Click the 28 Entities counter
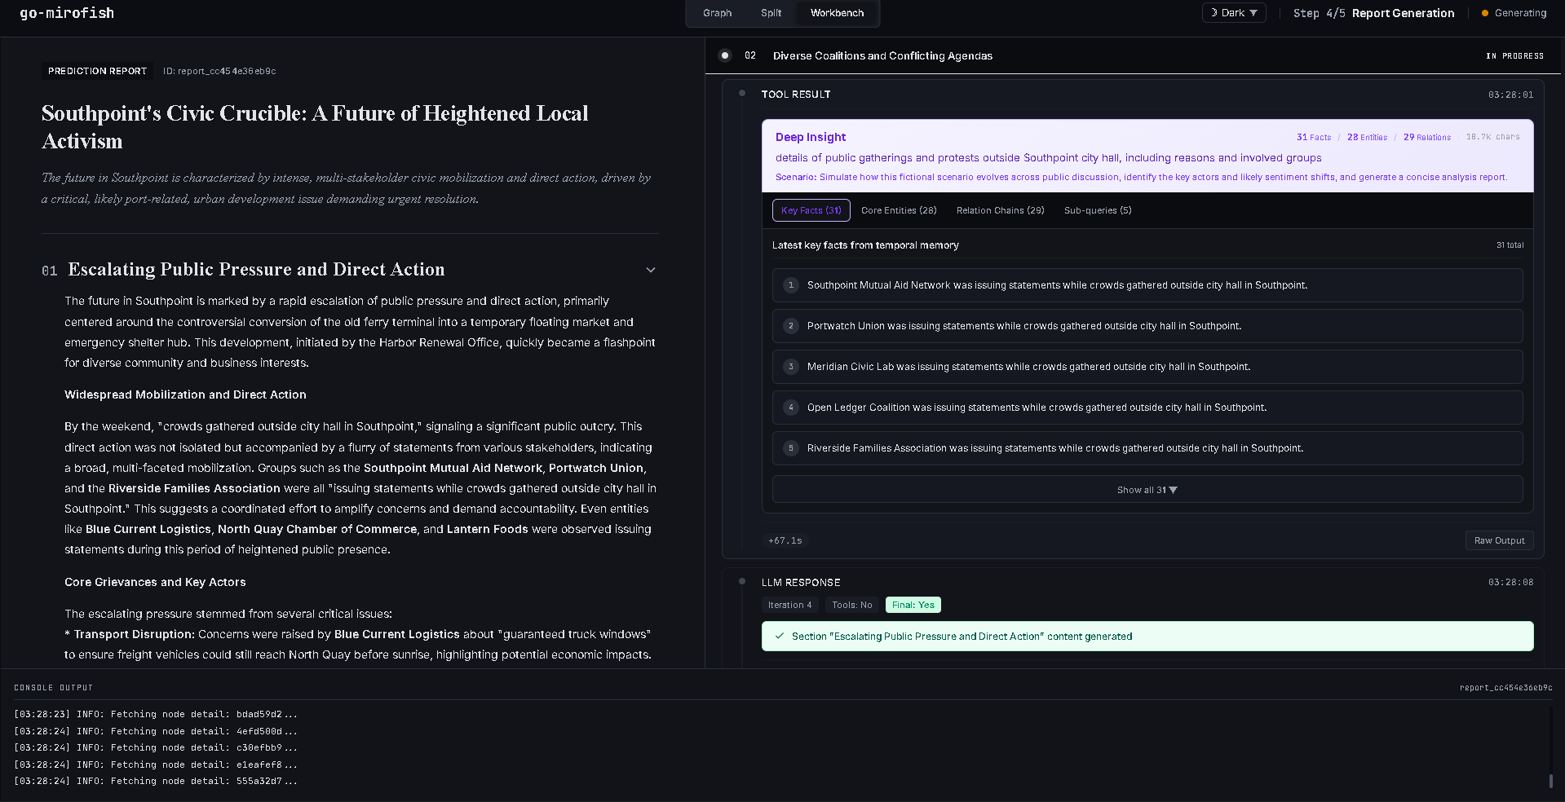This screenshot has width=1565, height=802. [x=1367, y=137]
